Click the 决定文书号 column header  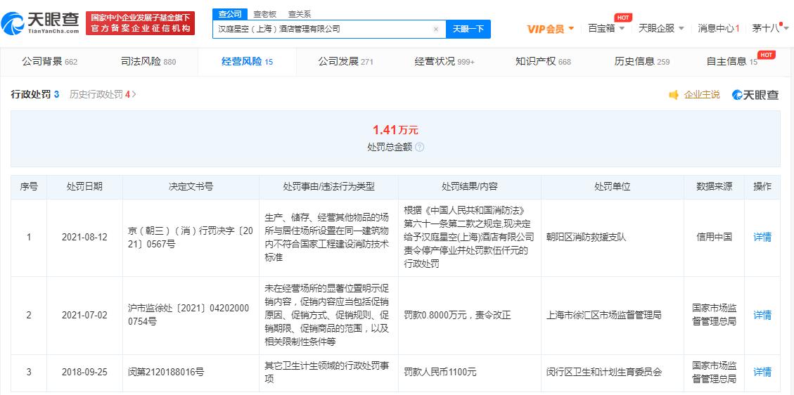[191, 187]
